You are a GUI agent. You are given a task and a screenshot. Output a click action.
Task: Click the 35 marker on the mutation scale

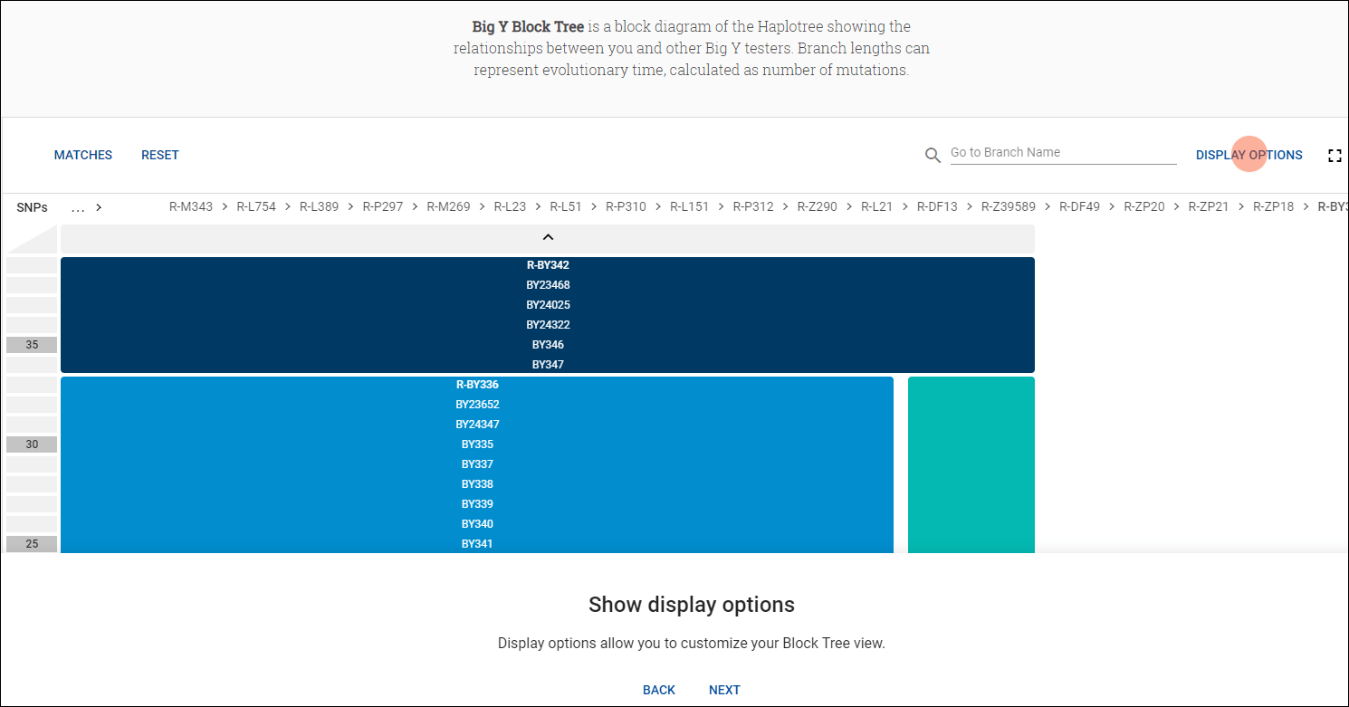pos(32,344)
